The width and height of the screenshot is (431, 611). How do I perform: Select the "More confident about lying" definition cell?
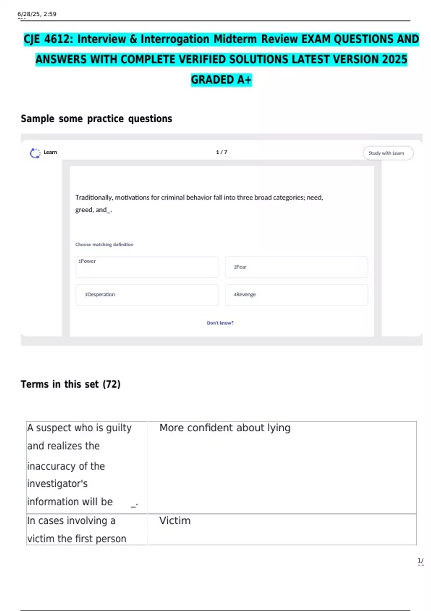tap(225, 428)
